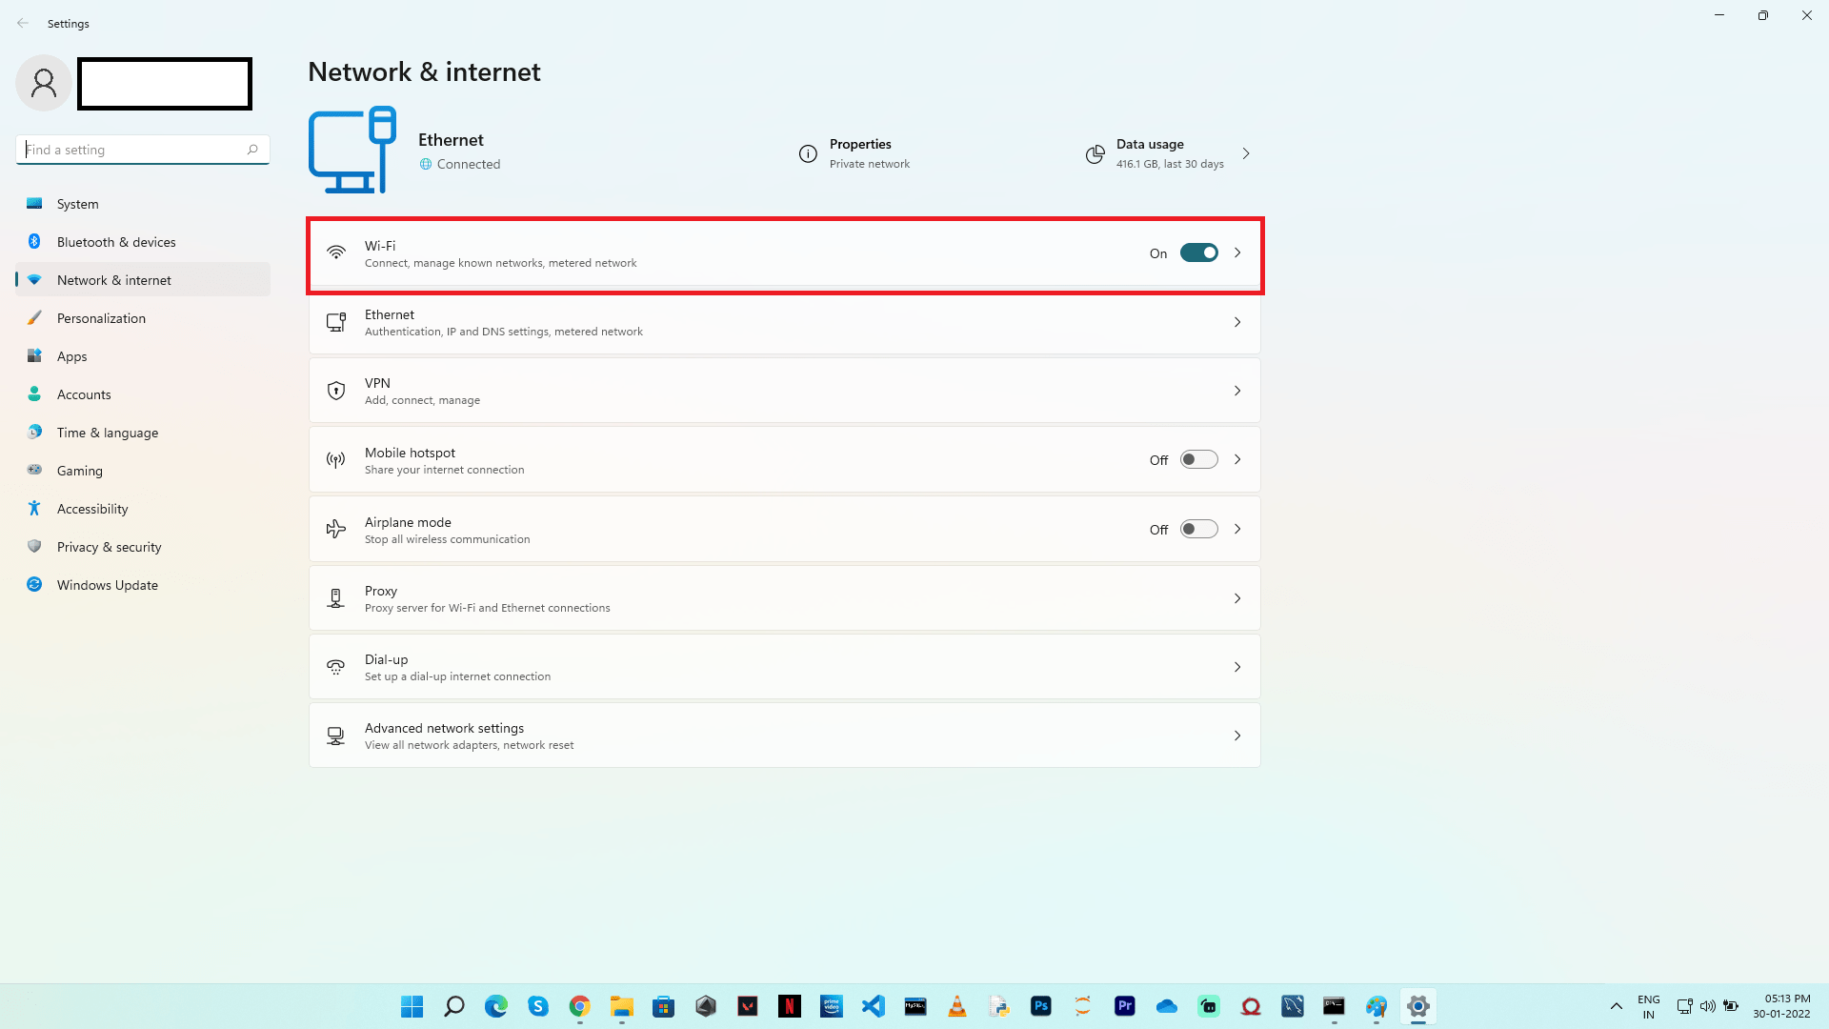Launch Adobe Premiere Pro from taskbar
The image size is (1829, 1029).
click(1125, 1006)
